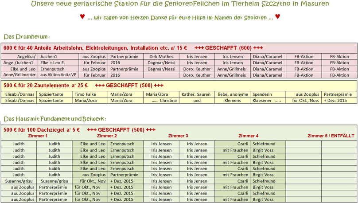The image size is (358, 203).
Task: Click 'für Februar' in the Ange./Julchen1 row
Action: [x=94, y=63]
